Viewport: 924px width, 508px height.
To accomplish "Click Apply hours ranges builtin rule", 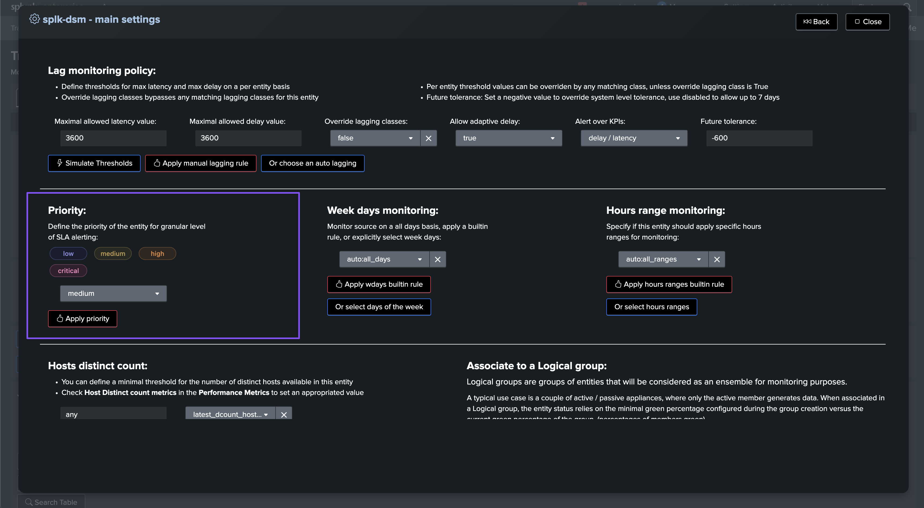I will 669,285.
